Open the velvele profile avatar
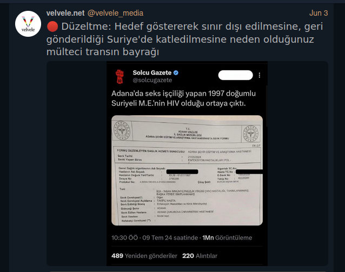 click(x=28, y=24)
